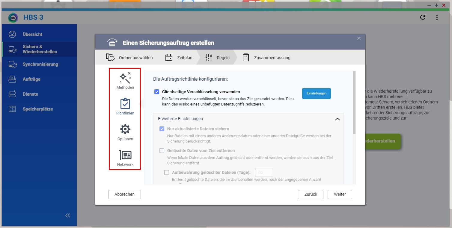This screenshot has height=228, width=452.
Task: Collapse the sidebar with the double chevron
Action: 68,215
